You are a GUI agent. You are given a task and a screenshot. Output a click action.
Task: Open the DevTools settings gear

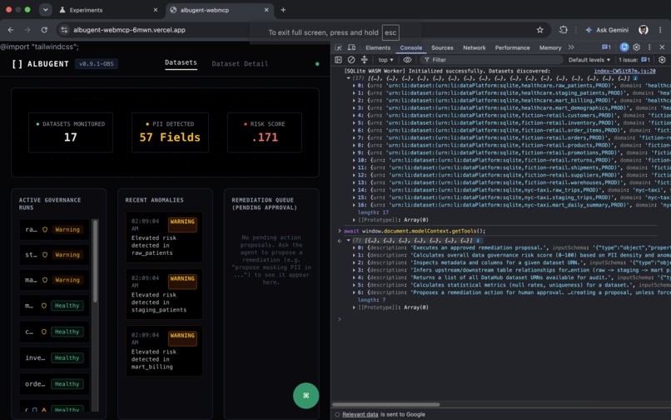pos(637,47)
